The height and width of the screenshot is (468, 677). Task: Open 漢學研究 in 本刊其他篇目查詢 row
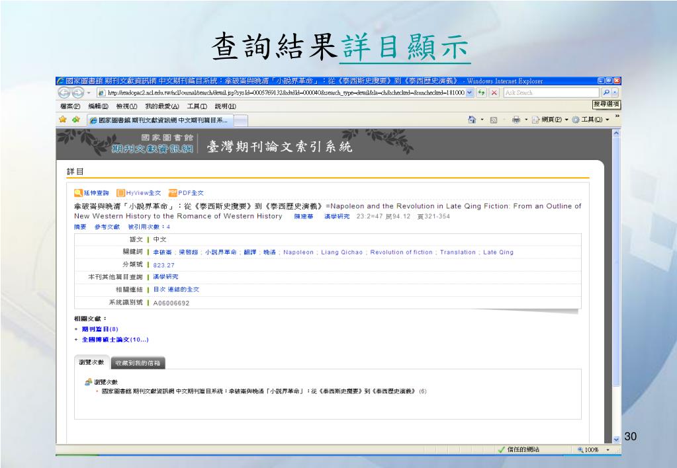pyautogui.click(x=166, y=277)
